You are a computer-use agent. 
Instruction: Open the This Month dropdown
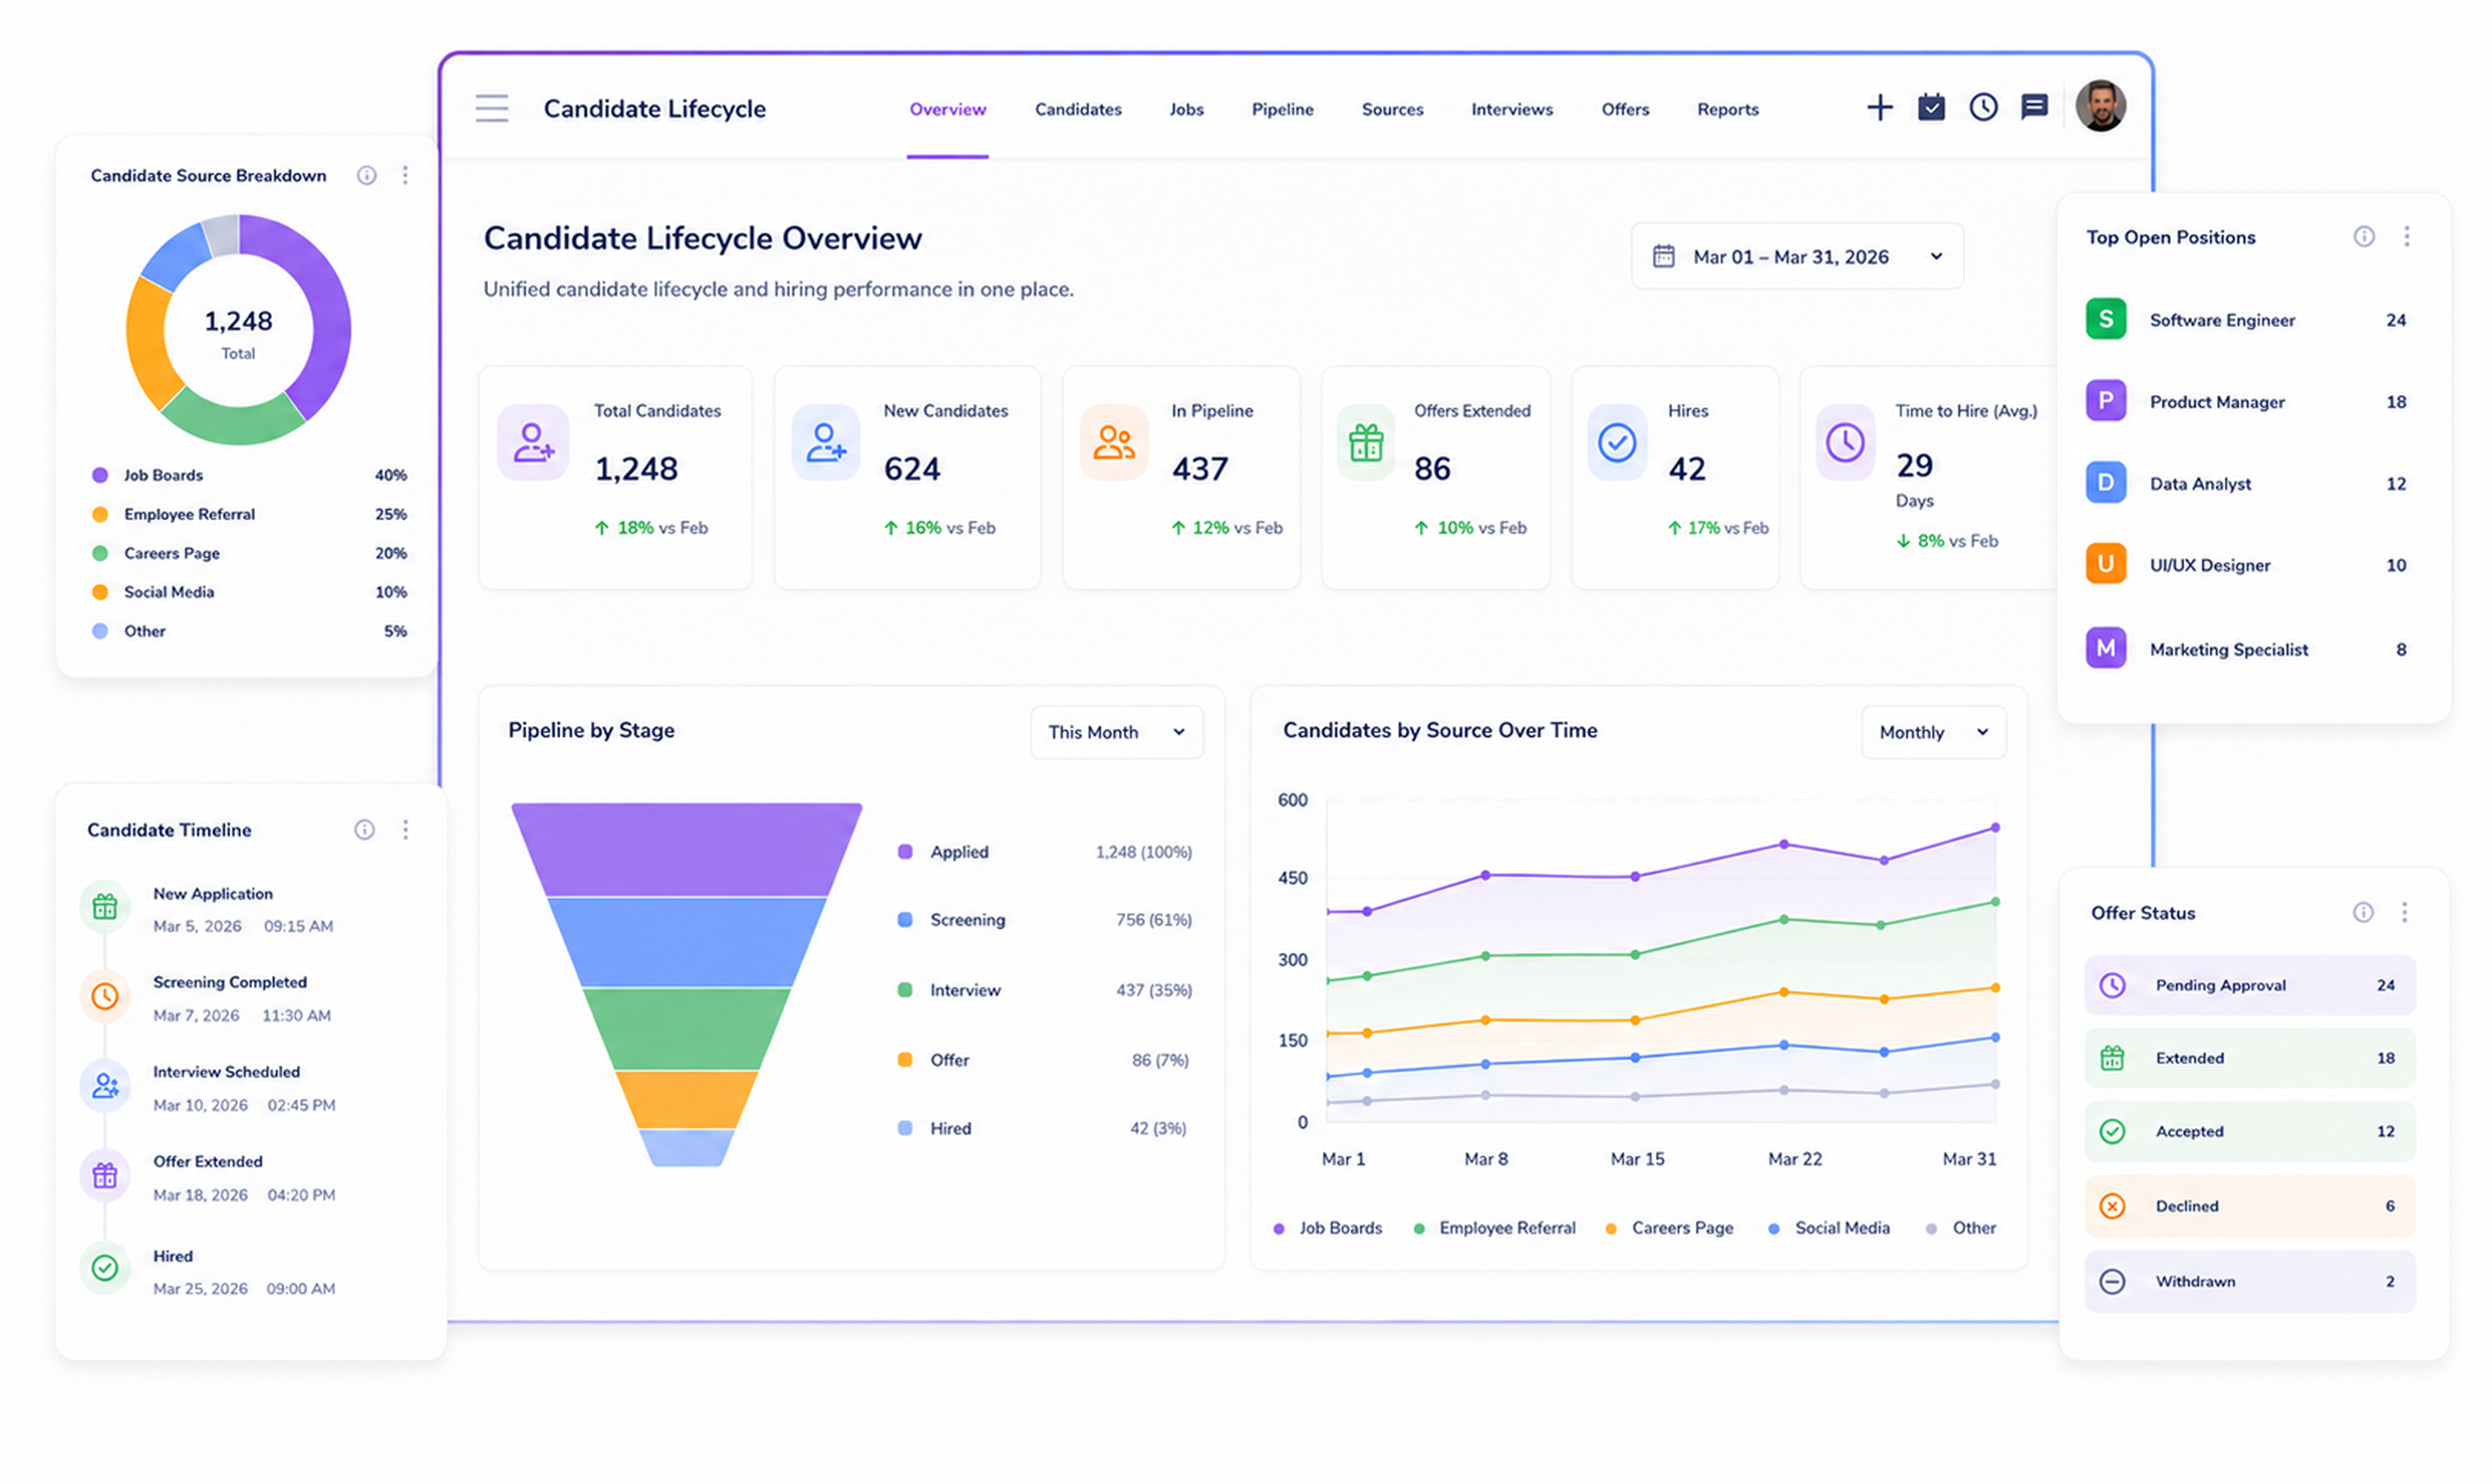click(1116, 733)
